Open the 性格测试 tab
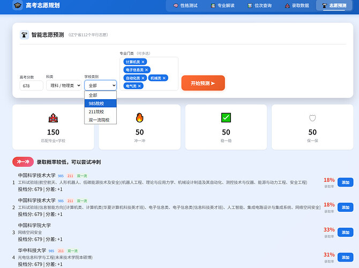This screenshot has width=359, height=268. (x=185, y=6)
